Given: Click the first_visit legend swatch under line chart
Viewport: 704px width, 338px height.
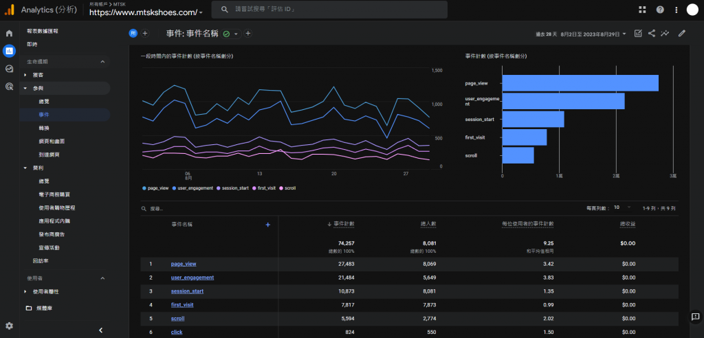Looking at the screenshot, I should [x=254, y=188].
